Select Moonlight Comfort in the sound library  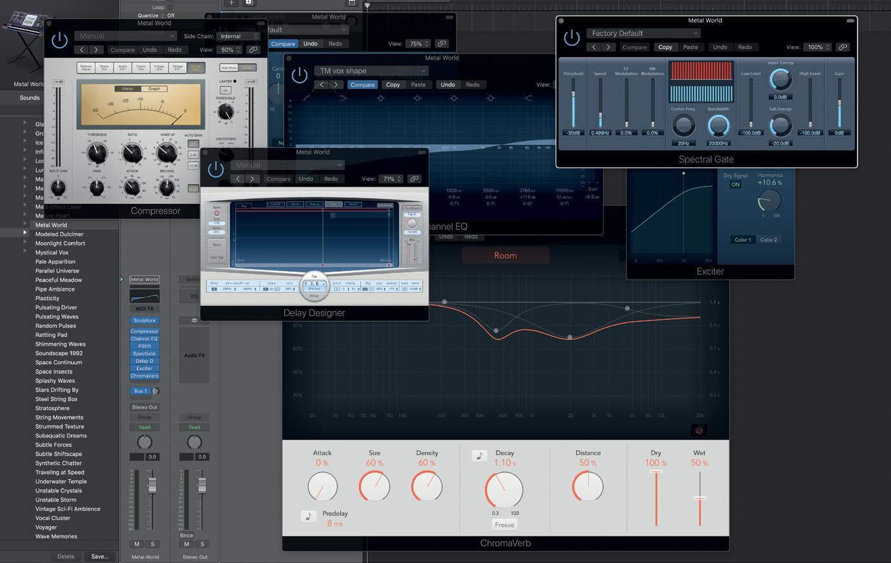(x=60, y=243)
